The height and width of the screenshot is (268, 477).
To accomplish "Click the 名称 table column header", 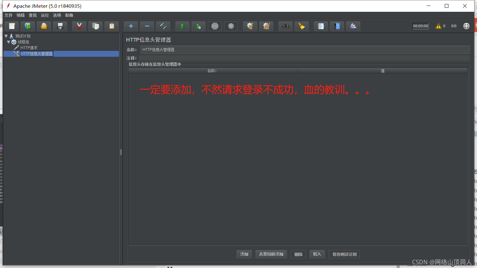I will click(213, 71).
